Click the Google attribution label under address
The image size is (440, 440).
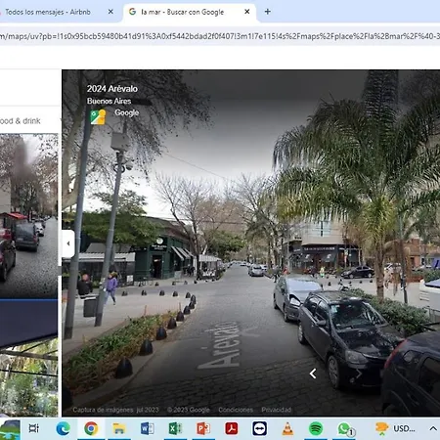(x=127, y=112)
